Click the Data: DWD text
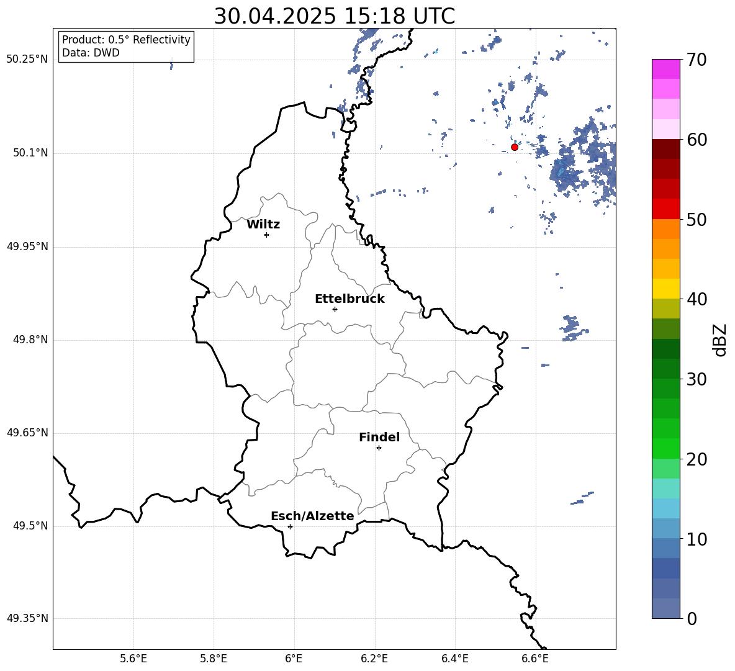The width and height of the screenshot is (735, 671). point(91,53)
